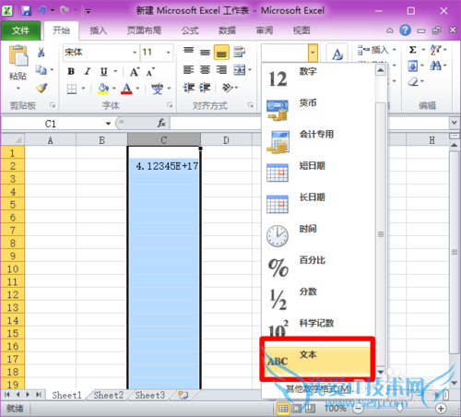Click the Save disk icon
461x417 pixels.
tap(27, 11)
